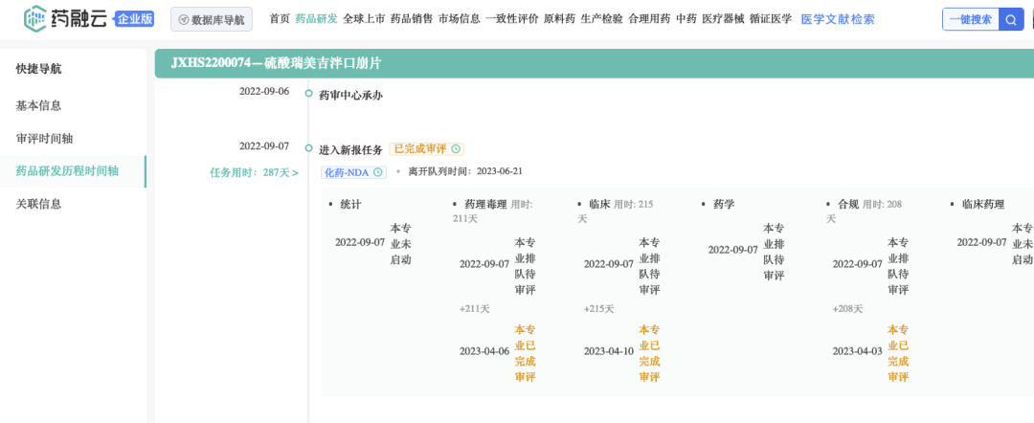Click 本专业排队待审评 under 药学

pyautogui.click(x=775, y=252)
